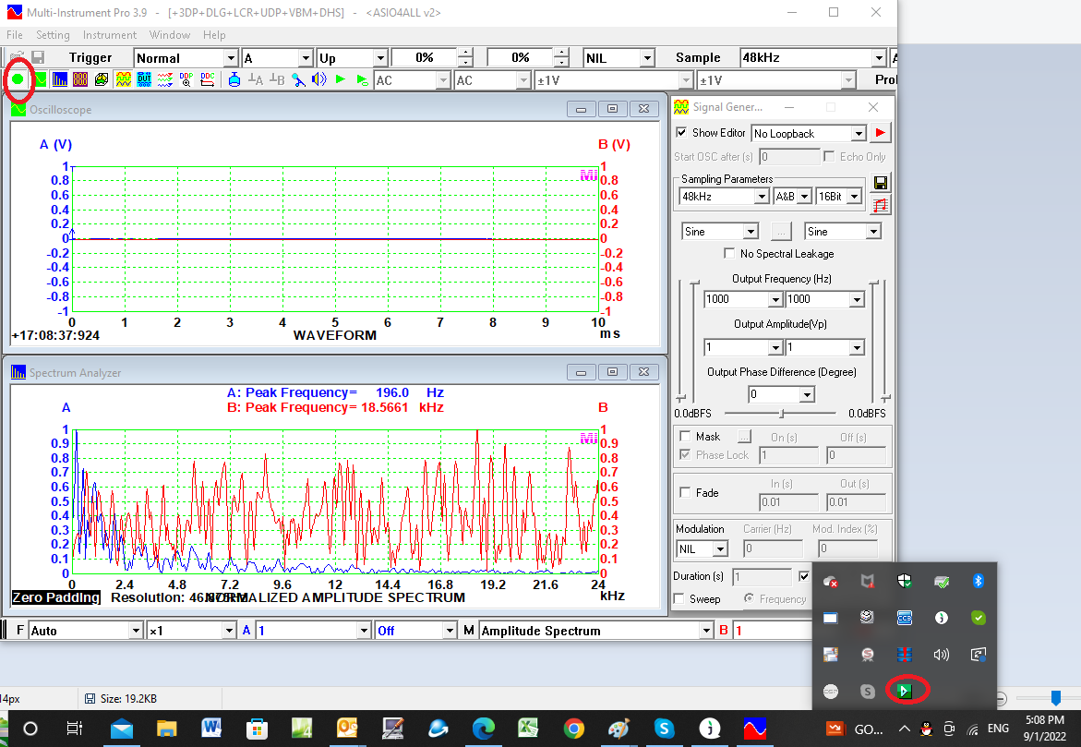Viewport: 1081px width, 747px height.
Task: Click the Bluetooth icon in tray popup
Action: tap(978, 581)
